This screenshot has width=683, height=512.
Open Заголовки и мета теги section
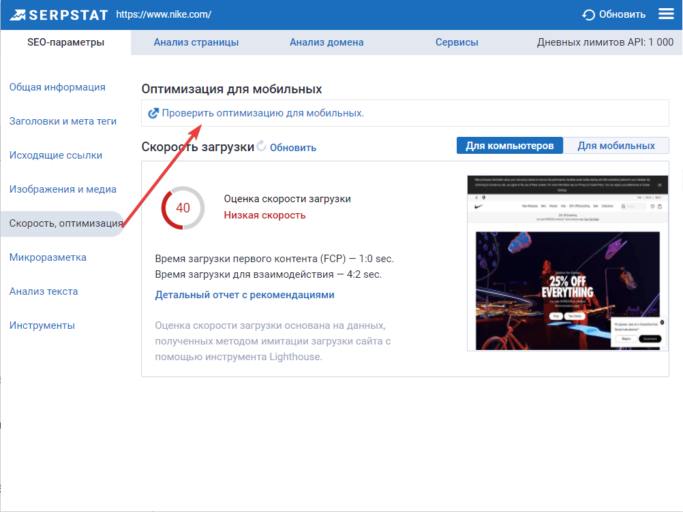63,121
